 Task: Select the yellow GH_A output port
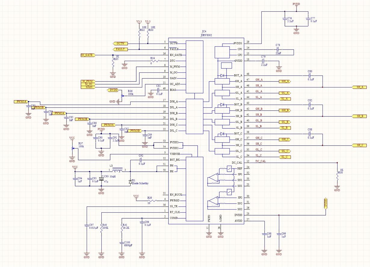pos(285,81)
